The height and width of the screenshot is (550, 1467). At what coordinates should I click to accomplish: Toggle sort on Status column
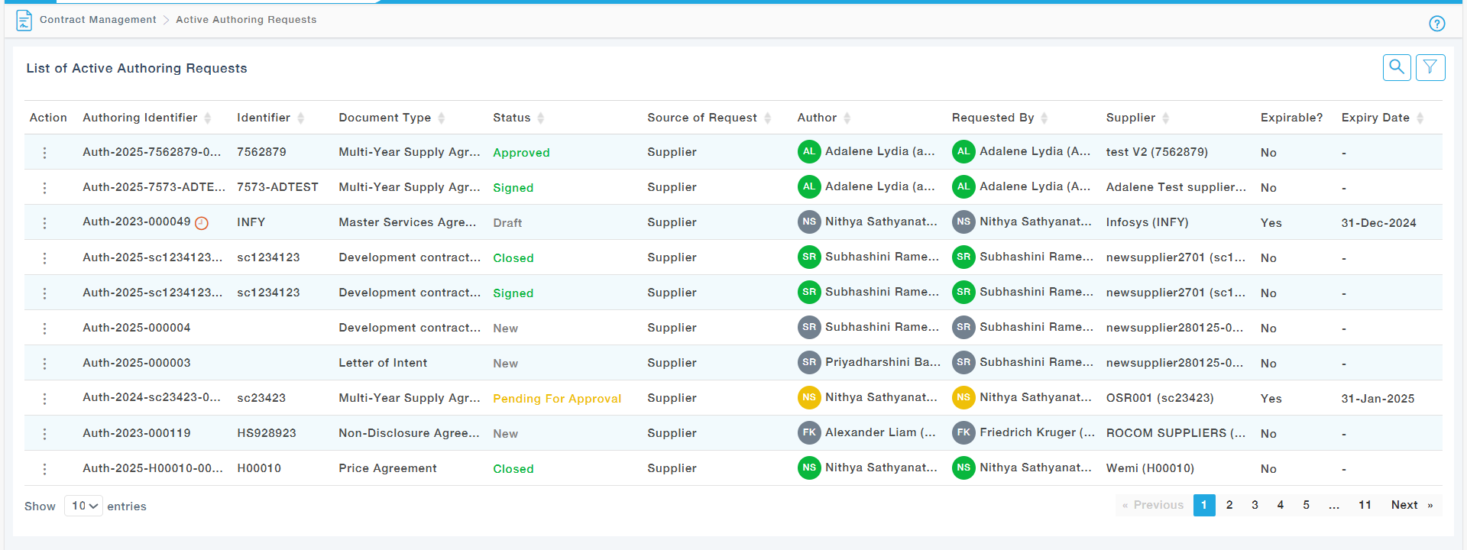click(541, 118)
